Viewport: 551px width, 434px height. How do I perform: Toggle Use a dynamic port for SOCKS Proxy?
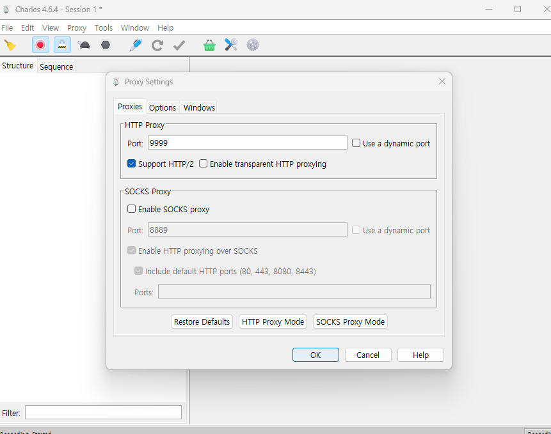coord(356,230)
